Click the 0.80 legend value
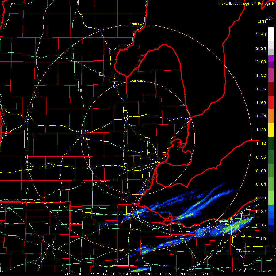The width and height of the screenshot is (276, 276). (x=261, y=171)
